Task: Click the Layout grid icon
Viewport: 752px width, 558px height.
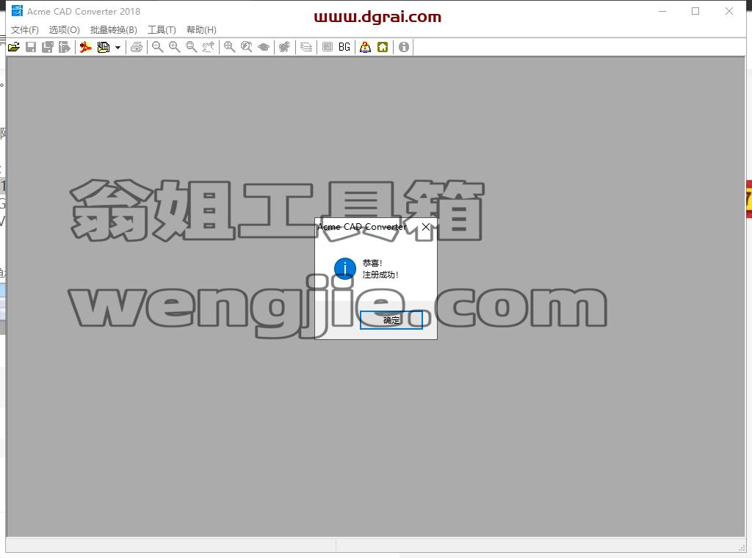Action: tap(328, 47)
